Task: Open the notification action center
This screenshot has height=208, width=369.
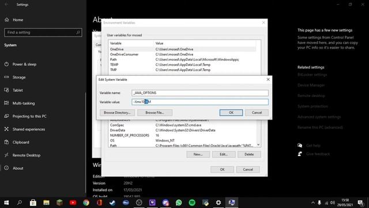Action: 360,203
